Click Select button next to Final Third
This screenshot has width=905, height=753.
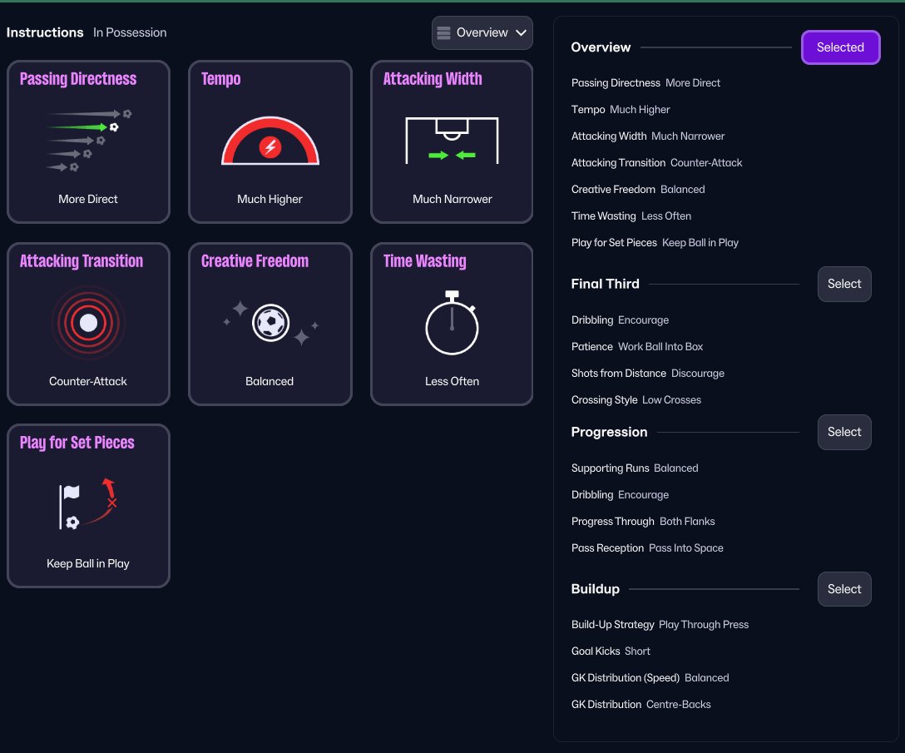(x=843, y=284)
